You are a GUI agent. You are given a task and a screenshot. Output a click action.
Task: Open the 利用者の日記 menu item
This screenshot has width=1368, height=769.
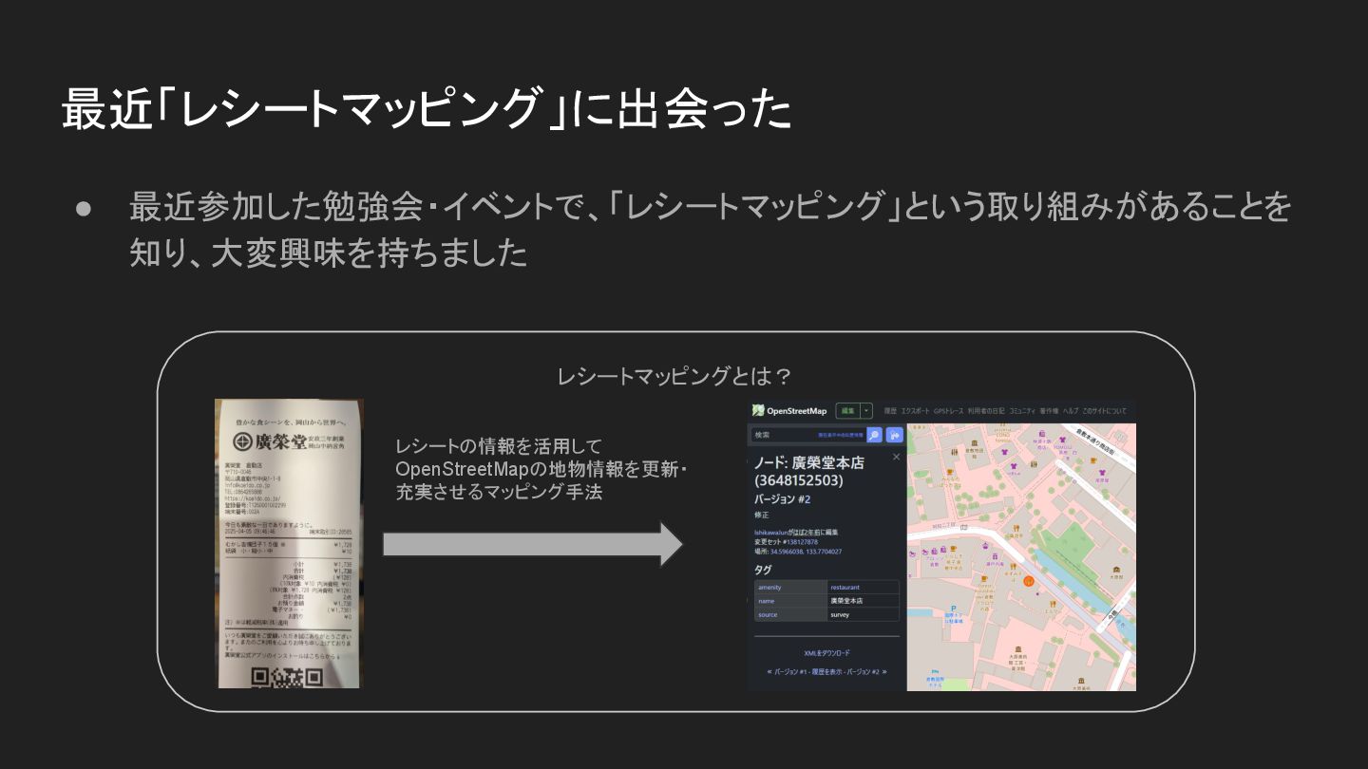pyautogui.click(x=986, y=411)
